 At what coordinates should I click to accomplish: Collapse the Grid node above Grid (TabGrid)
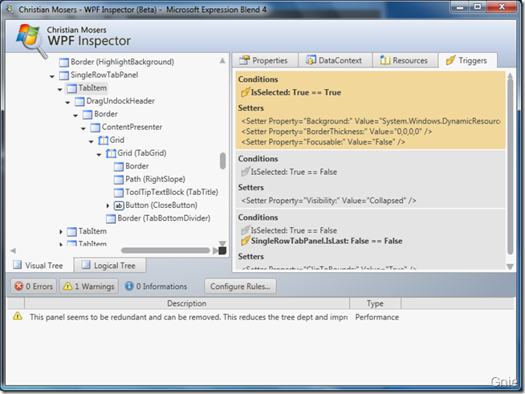click(x=91, y=141)
